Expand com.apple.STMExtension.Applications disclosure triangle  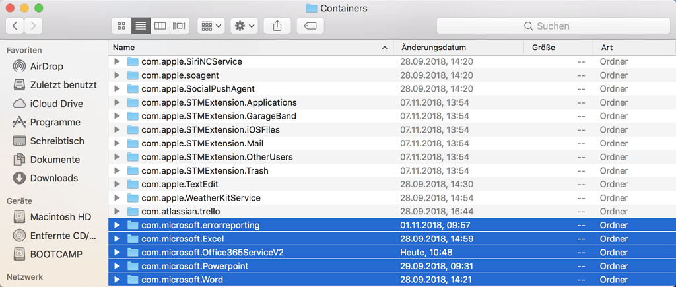(117, 102)
